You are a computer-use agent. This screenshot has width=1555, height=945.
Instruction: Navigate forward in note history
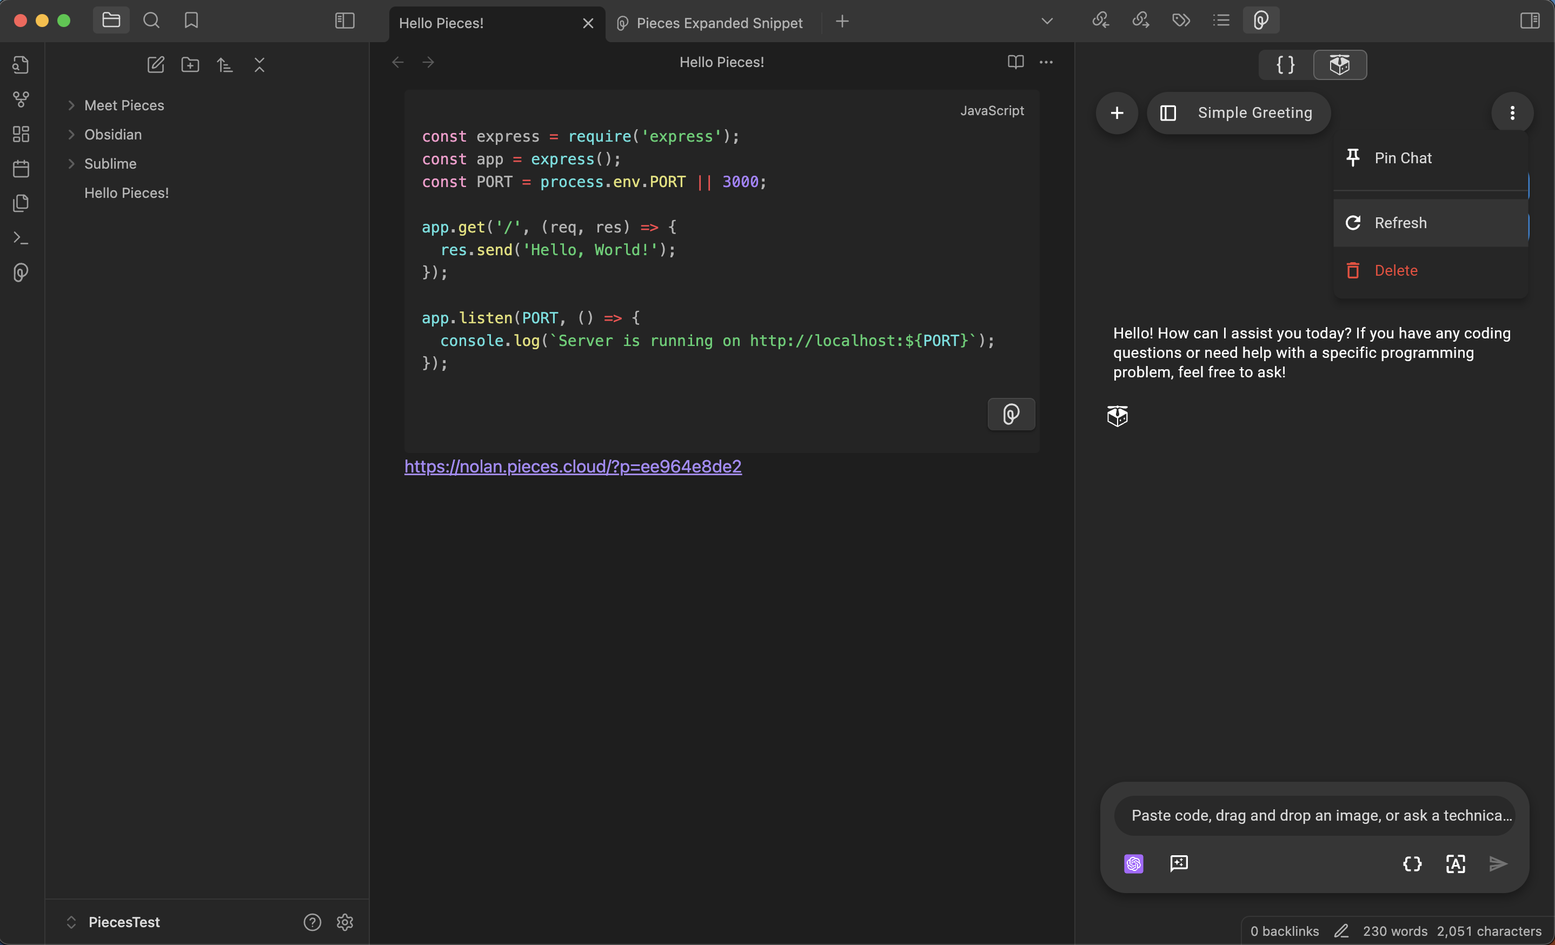[x=429, y=62]
